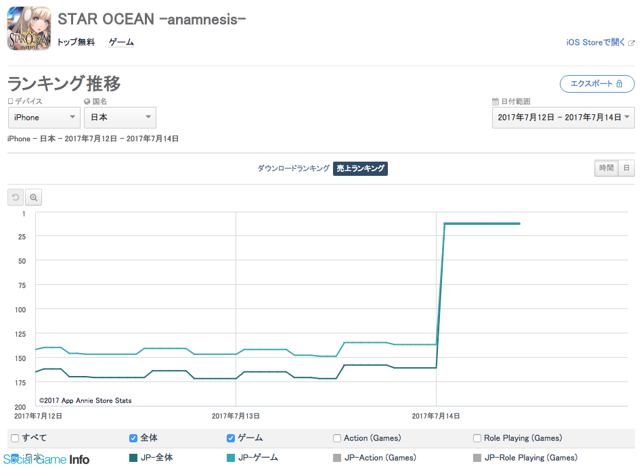Open the iPhone device dropdown
Viewport: 641px width, 468px height.
pyautogui.click(x=44, y=118)
